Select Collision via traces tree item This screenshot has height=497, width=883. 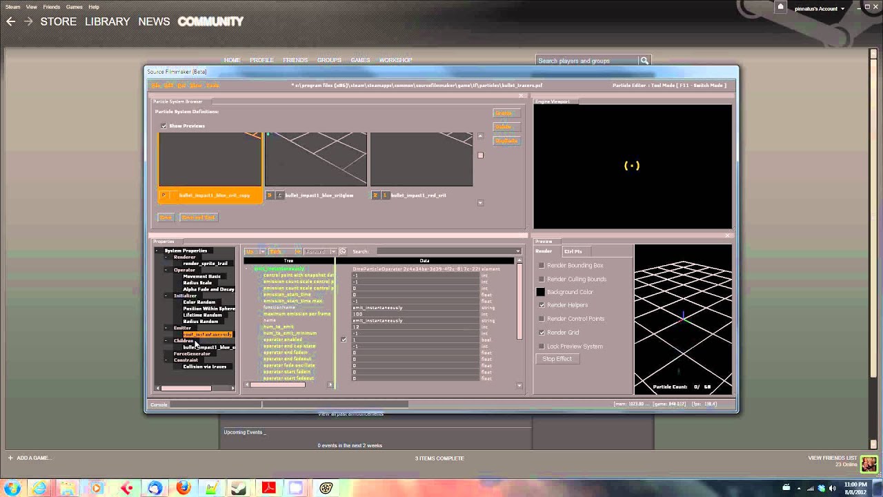point(204,367)
